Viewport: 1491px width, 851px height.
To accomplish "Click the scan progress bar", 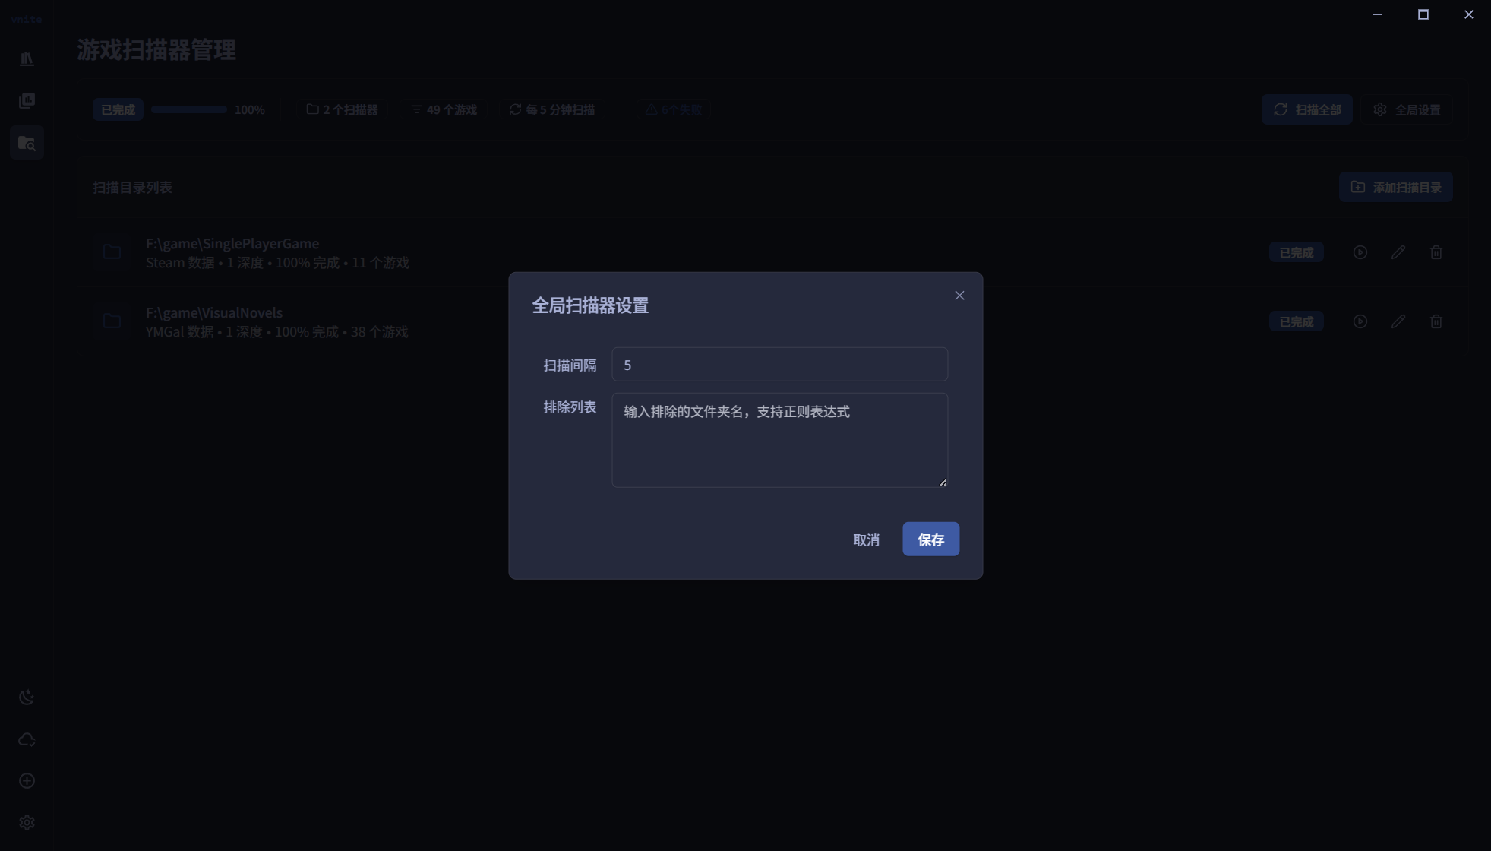I will [x=188, y=110].
